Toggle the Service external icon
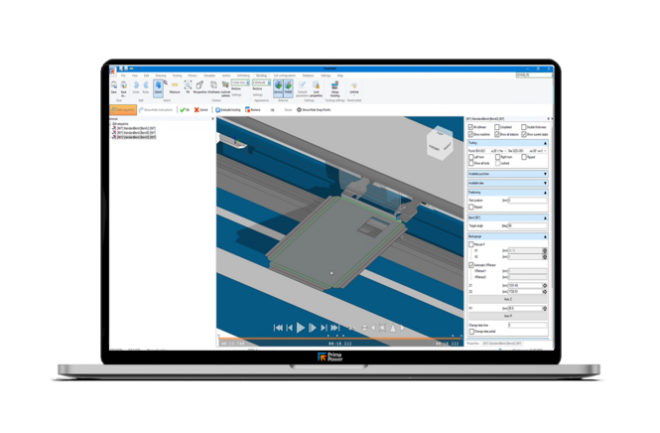The image size is (660, 433). (278, 87)
